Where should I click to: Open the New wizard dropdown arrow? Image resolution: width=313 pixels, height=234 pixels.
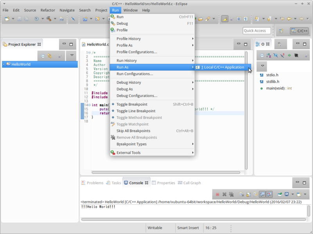coord(13,19)
